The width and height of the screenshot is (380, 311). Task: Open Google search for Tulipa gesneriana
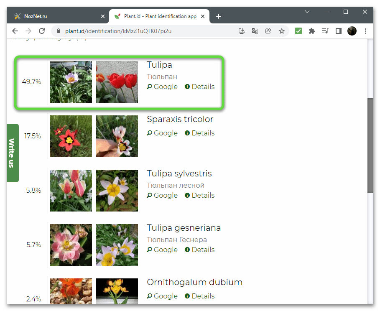[x=162, y=250]
